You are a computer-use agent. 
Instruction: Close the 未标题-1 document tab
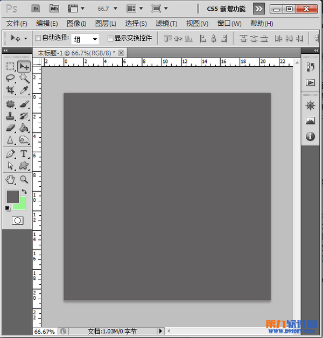pyautogui.click(x=122, y=53)
